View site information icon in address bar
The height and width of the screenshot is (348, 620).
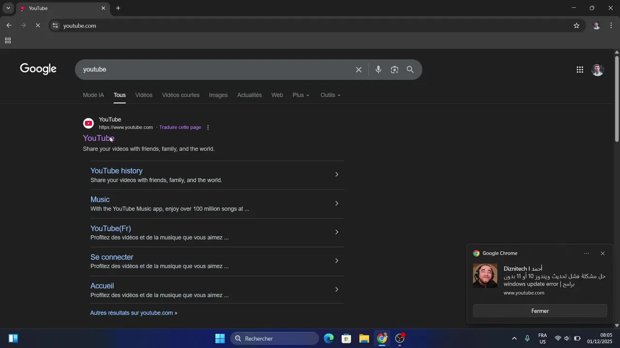[x=55, y=26]
